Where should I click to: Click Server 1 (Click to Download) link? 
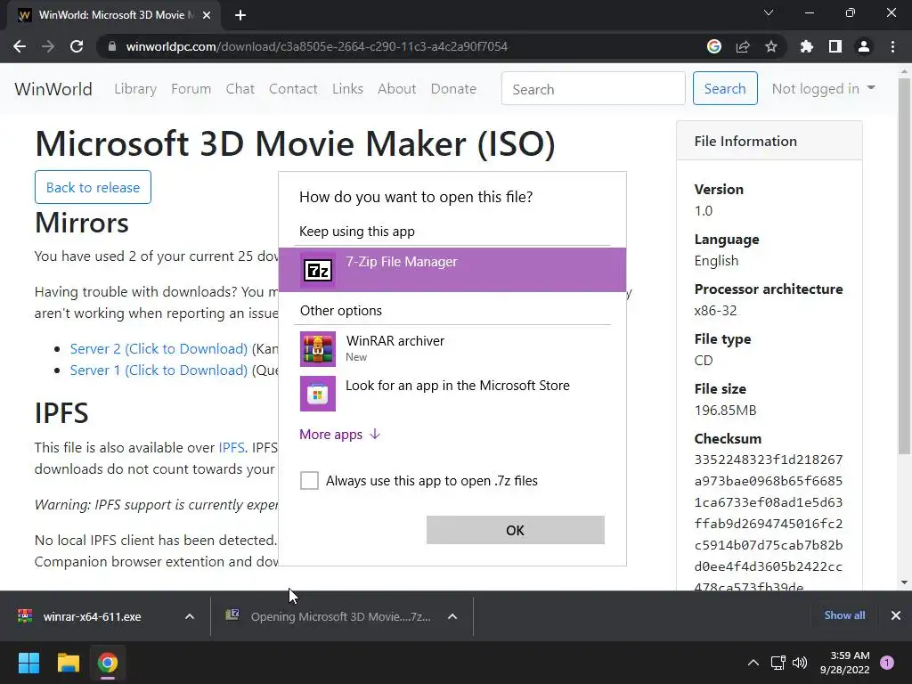click(x=159, y=370)
